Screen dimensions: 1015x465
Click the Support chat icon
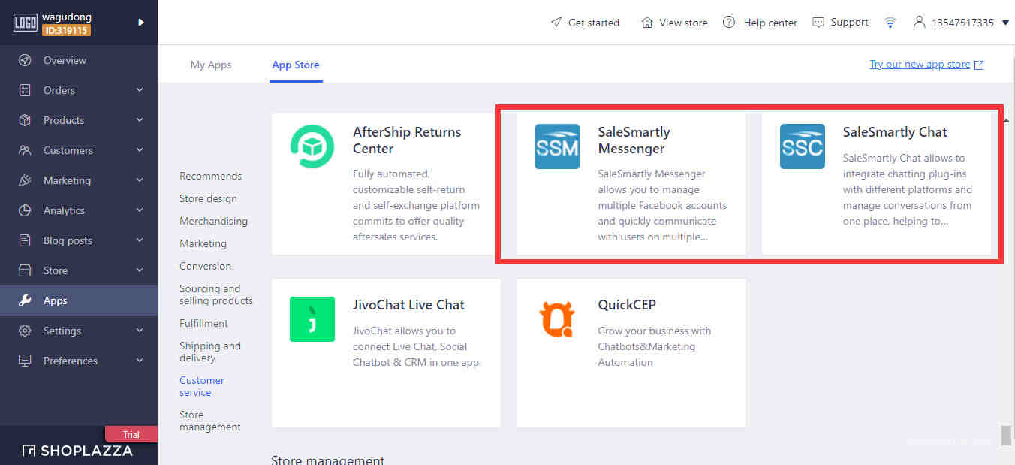click(818, 23)
